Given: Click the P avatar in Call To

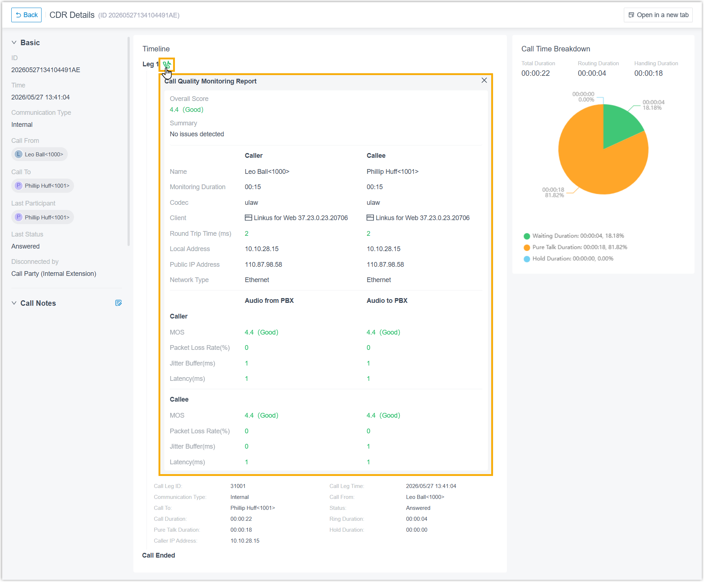Looking at the screenshot, I should (19, 185).
